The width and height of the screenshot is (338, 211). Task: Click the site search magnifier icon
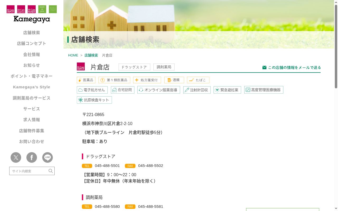pos(51,171)
